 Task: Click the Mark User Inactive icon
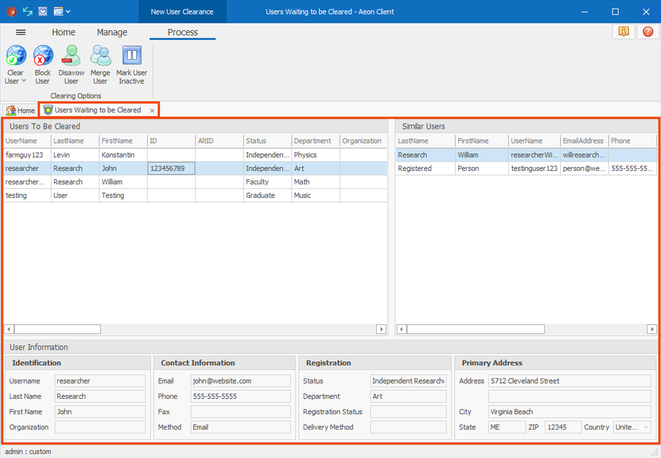pos(132,55)
